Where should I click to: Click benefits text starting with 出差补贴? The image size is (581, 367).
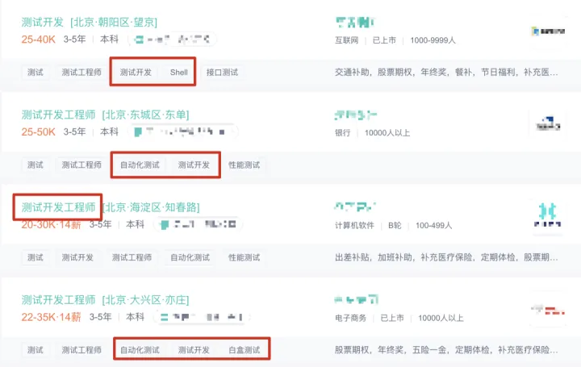coord(446,257)
